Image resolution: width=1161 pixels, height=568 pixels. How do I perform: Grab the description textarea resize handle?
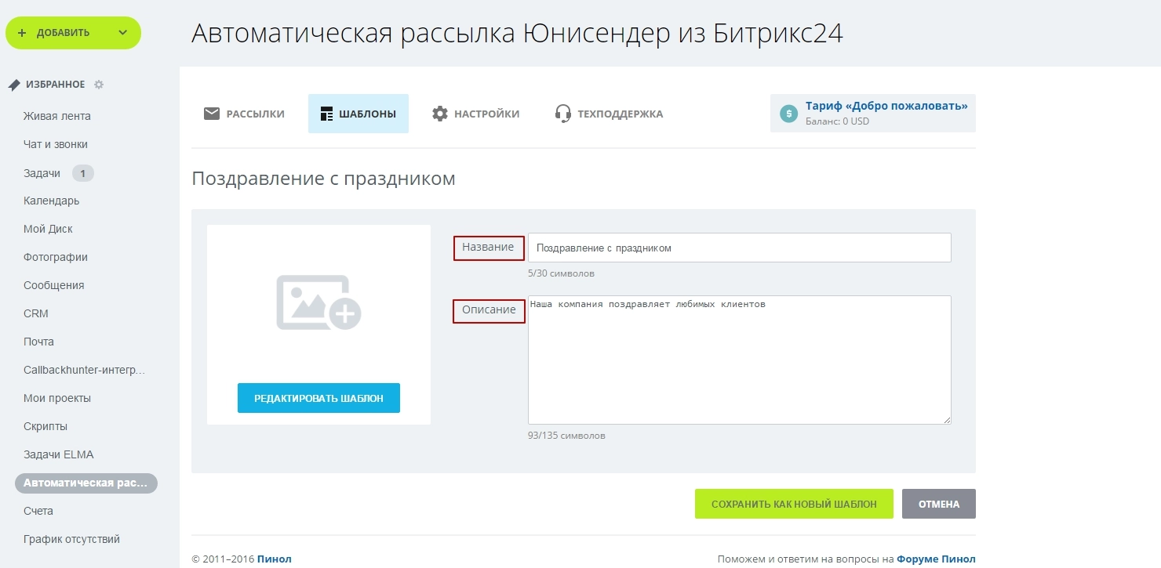pos(947,420)
